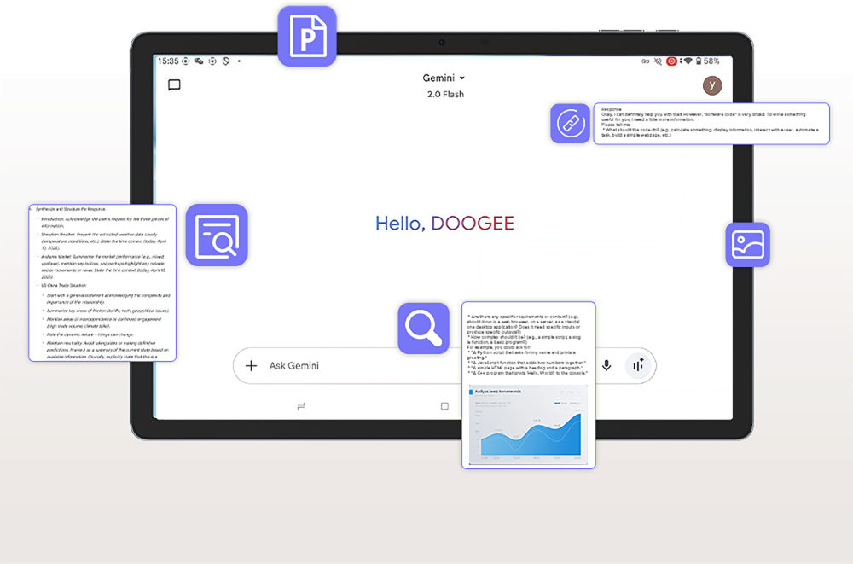Click the 2.0 Flash model label
Screen dimensions: 853x564
tap(445, 95)
